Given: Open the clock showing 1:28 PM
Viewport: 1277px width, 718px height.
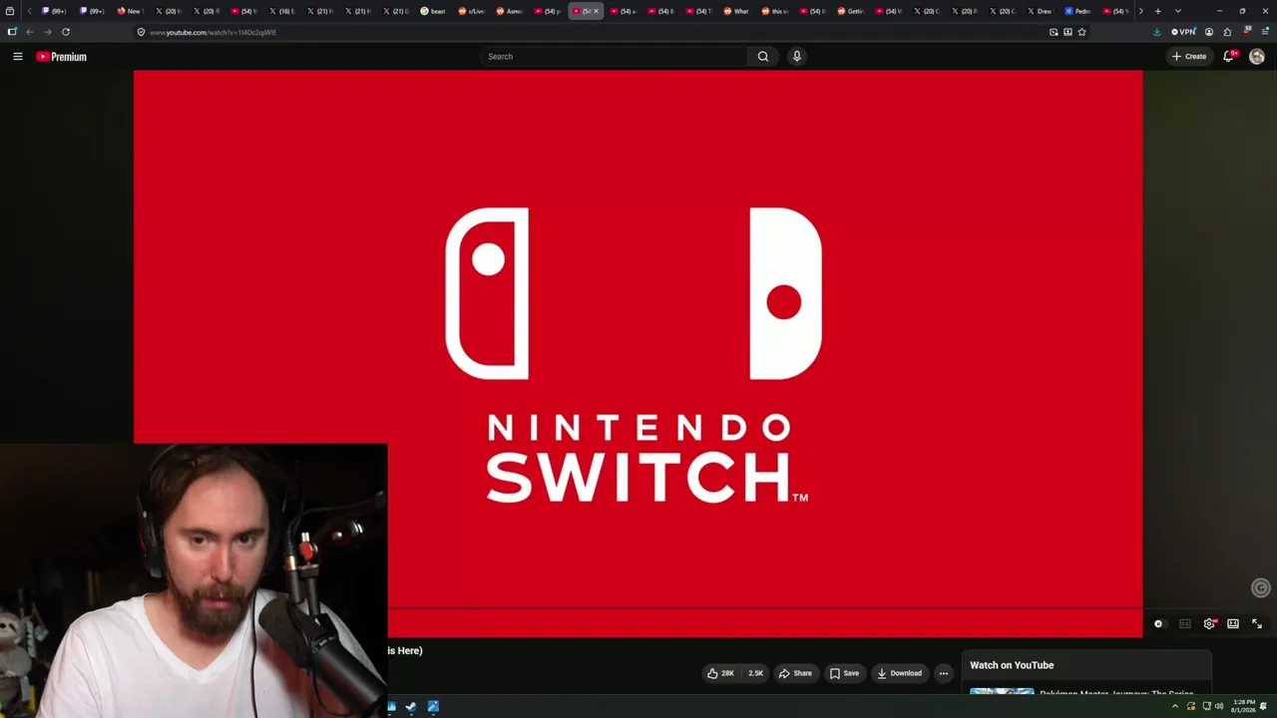Looking at the screenshot, I should click(x=1243, y=706).
